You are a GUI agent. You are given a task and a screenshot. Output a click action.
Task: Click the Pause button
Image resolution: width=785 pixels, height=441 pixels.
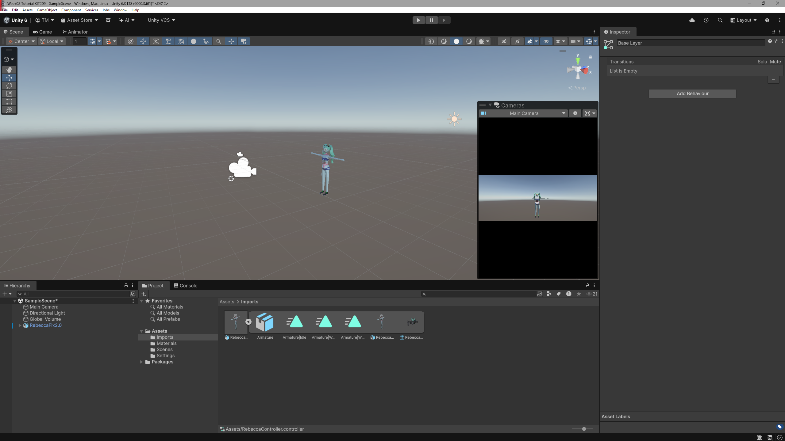[431, 20]
